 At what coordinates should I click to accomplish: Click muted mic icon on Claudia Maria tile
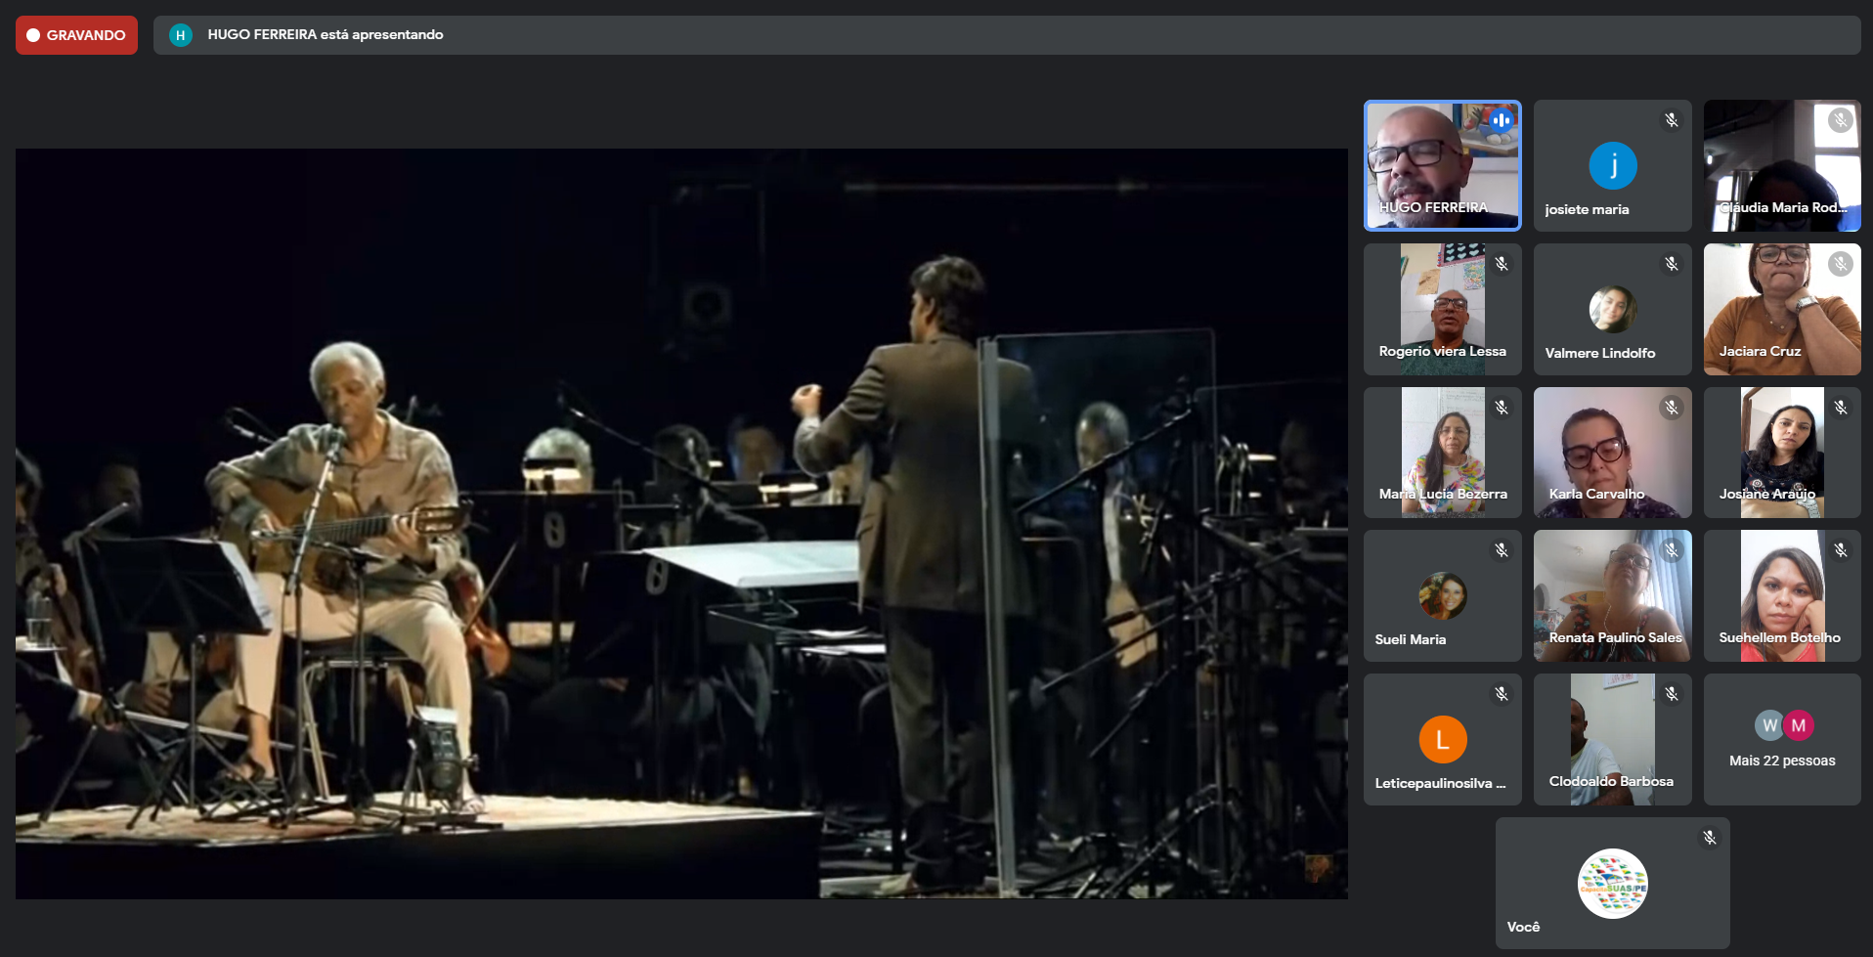tap(1840, 120)
